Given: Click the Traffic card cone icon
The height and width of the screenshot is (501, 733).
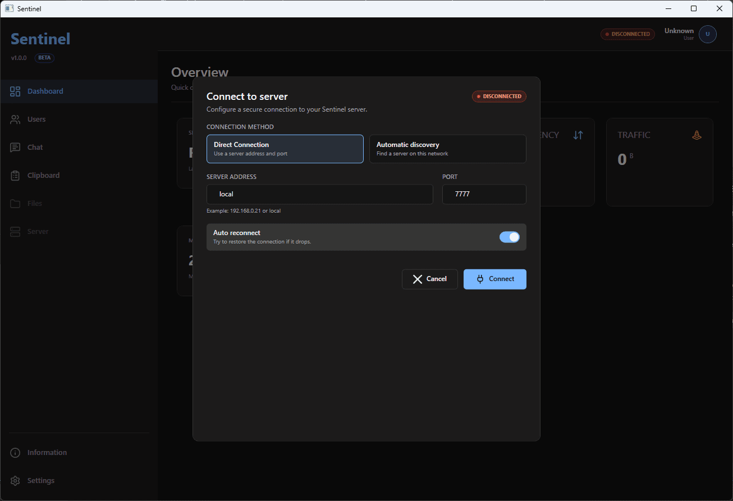Looking at the screenshot, I should point(697,135).
